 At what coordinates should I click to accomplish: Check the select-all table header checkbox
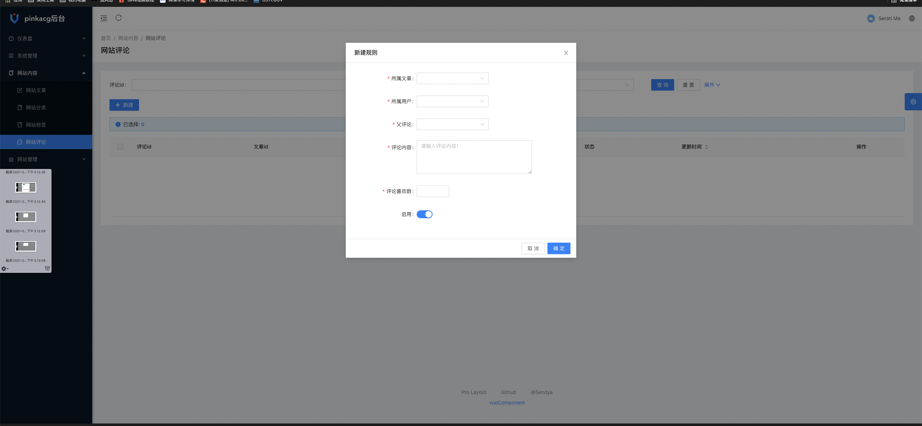(x=120, y=147)
